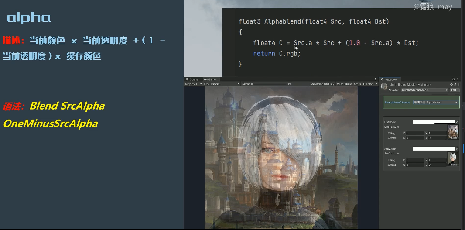Viewport: 465px width, 230px height.
Task: Toggle Maximize On Play
Action: pyautogui.click(x=322, y=84)
